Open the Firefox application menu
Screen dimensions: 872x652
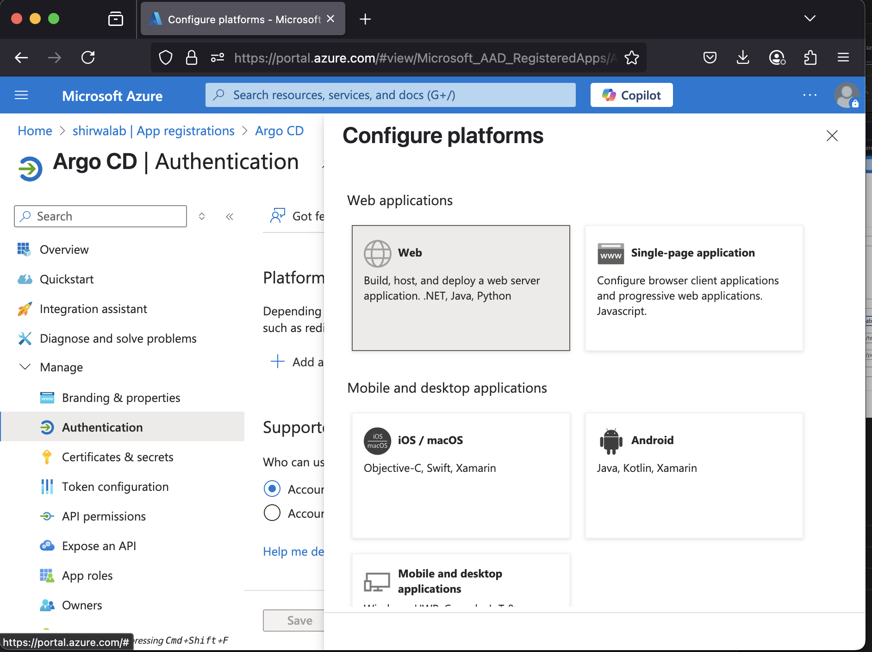click(843, 57)
